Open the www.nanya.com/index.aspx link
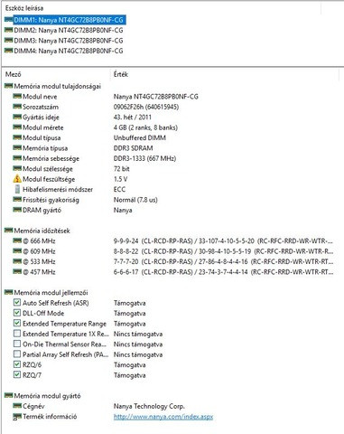 tap(163, 417)
